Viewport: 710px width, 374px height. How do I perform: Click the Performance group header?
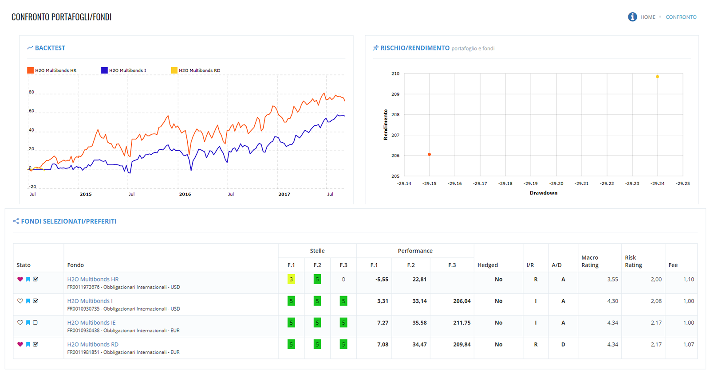415,251
